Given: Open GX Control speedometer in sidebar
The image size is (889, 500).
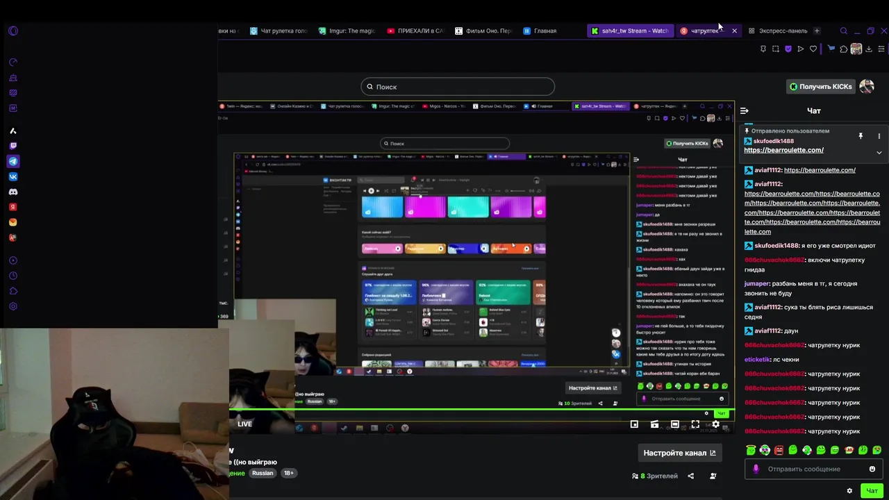Looking at the screenshot, I should click(13, 62).
